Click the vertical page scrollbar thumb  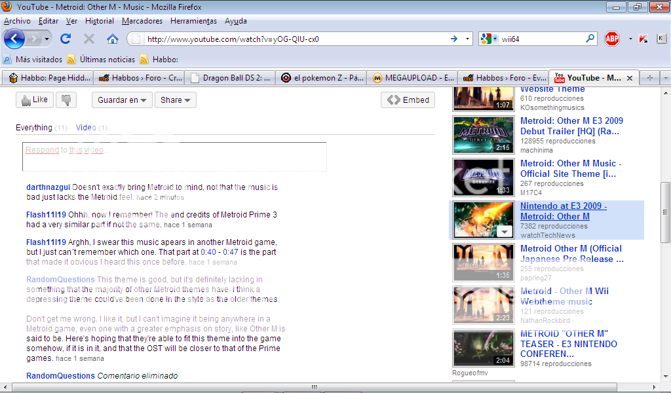pos(665,211)
